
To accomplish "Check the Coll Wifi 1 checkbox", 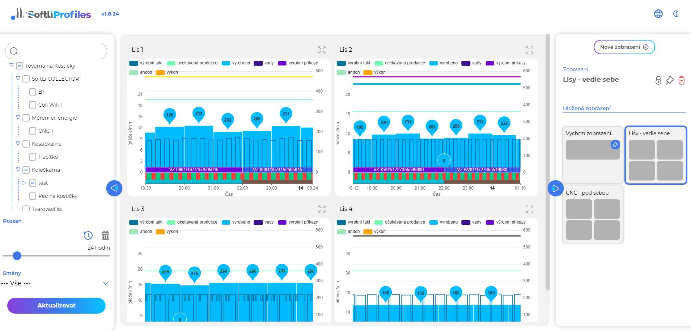I will point(33,105).
